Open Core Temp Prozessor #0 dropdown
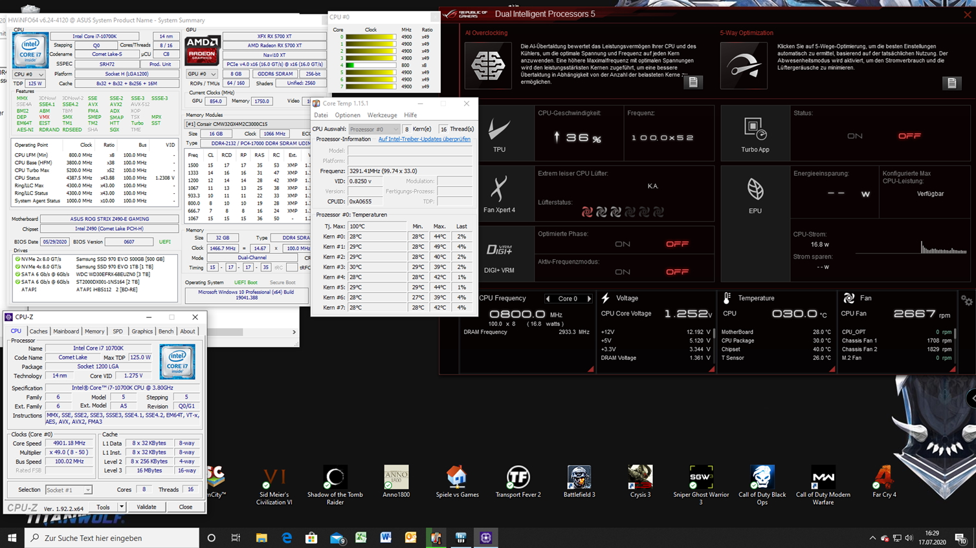Viewport: 976px width, 548px height. pyautogui.click(x=374, y=129)
